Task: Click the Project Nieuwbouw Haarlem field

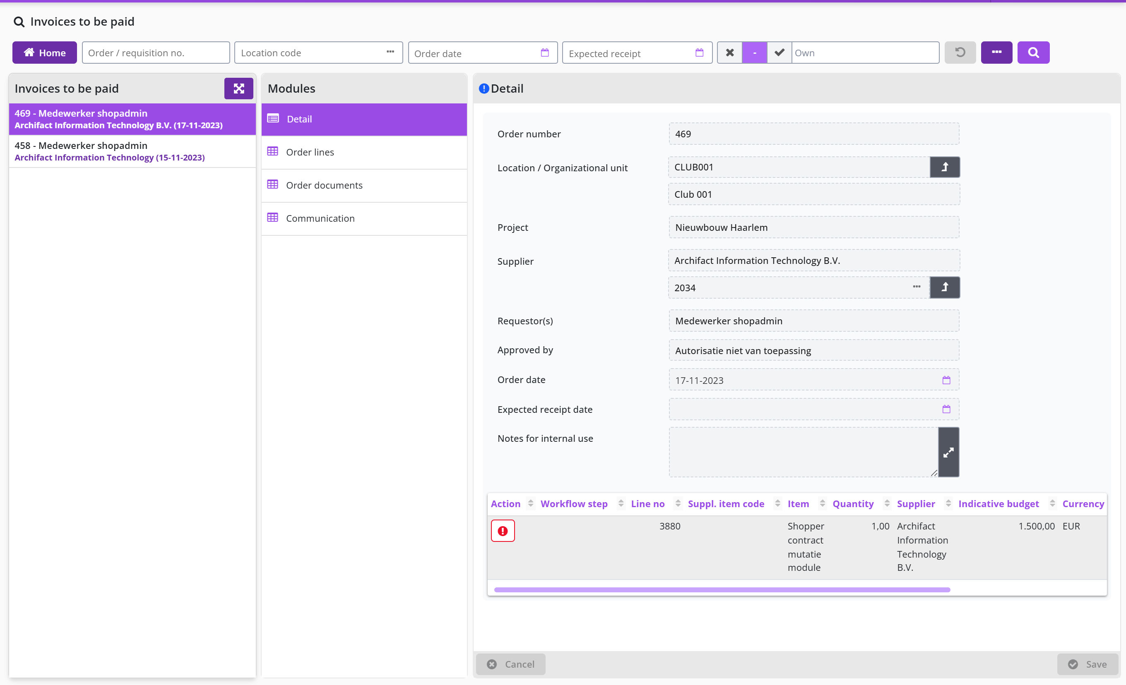Action: (814, 228)
